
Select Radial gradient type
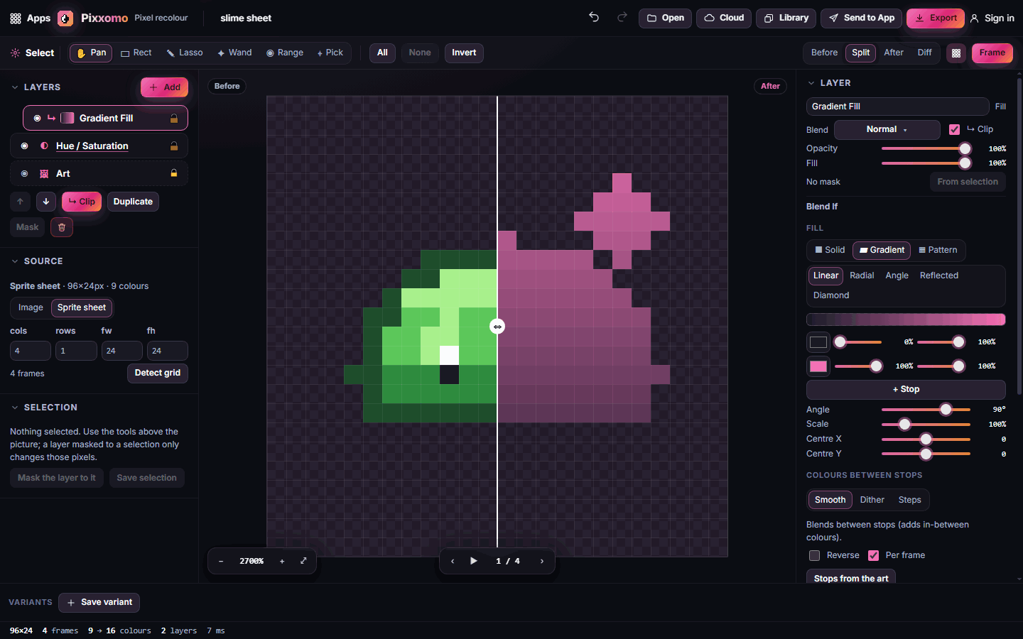point(862,275)
